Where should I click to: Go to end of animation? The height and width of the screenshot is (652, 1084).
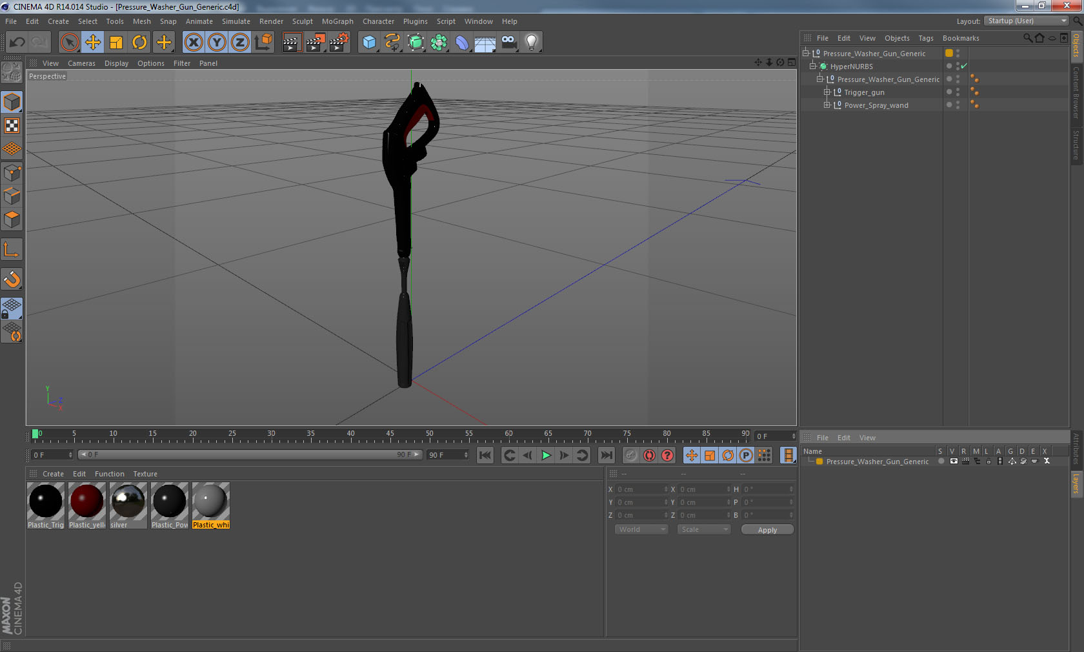607,455
